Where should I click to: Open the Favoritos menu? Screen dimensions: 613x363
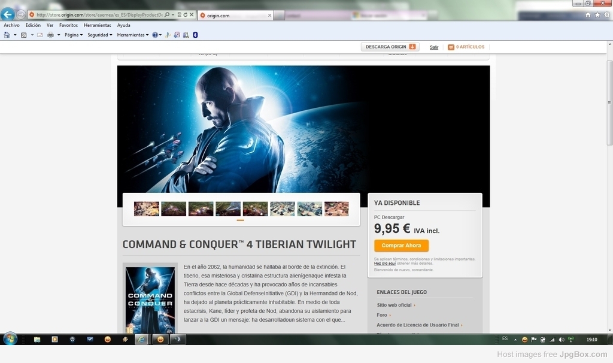click(68, 25)
